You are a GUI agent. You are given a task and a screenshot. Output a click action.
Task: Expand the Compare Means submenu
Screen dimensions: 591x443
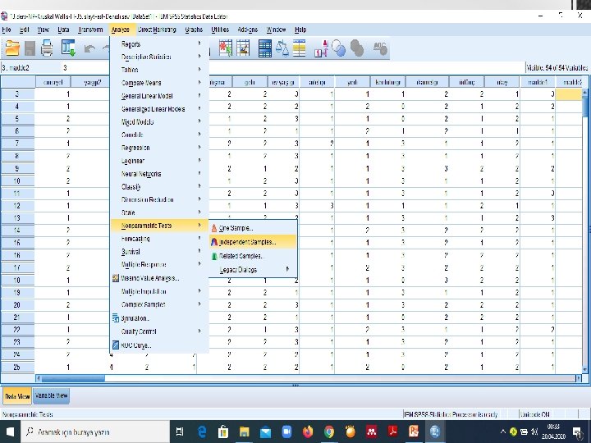tap(159, 83)
